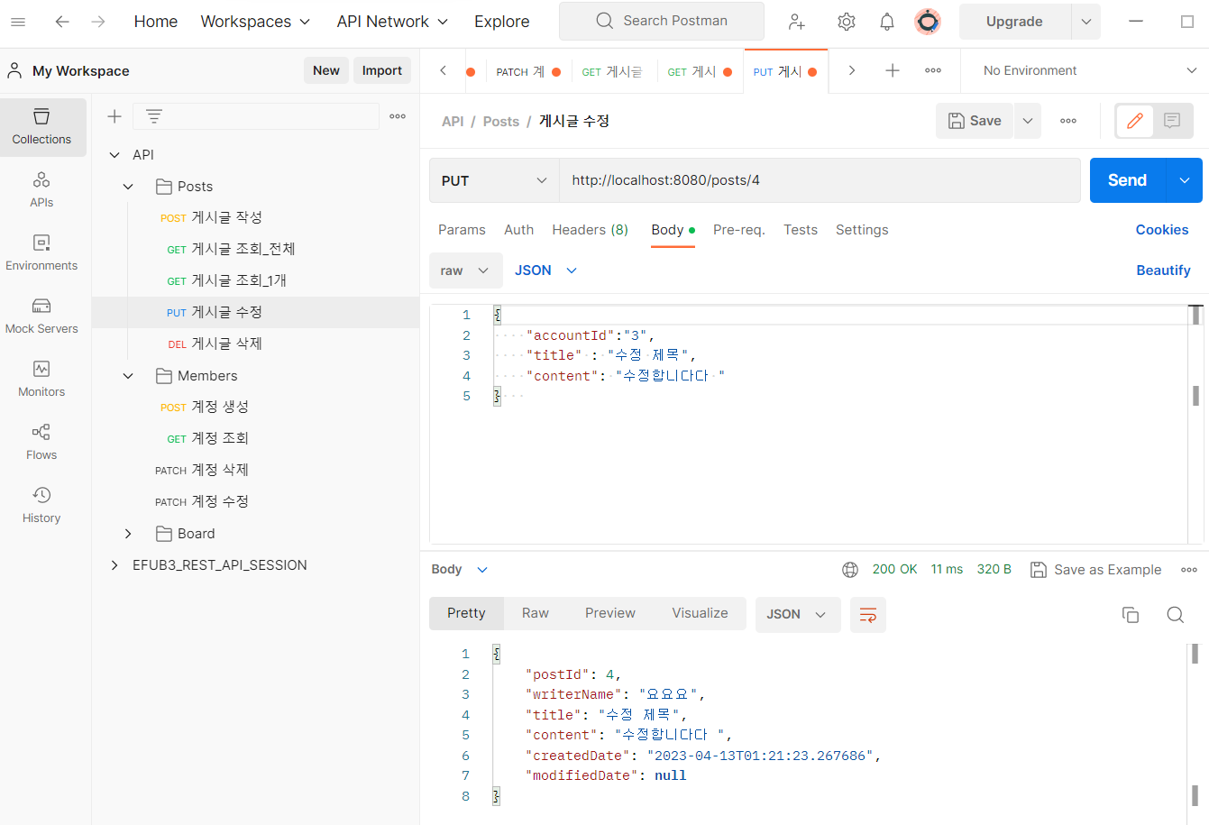
Task: Open the Collections sidebar panel
Action: 41,126
